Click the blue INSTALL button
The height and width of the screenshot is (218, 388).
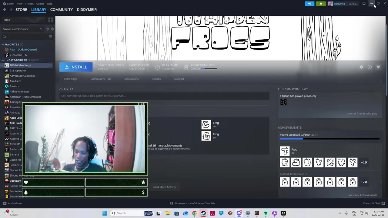76,67
